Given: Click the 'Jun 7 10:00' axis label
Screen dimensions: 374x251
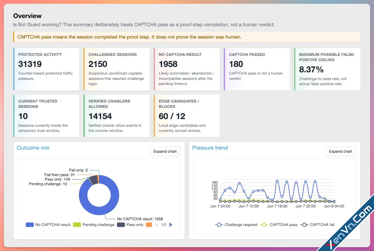Looking at the screenshot, I should tap(249, 206).
